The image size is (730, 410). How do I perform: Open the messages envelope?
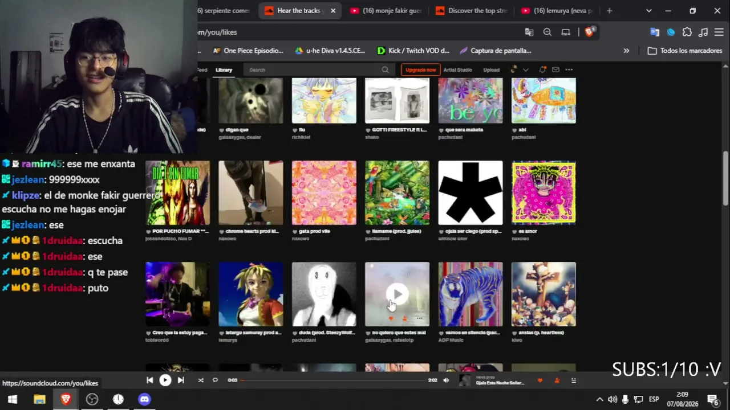(555, 69)
